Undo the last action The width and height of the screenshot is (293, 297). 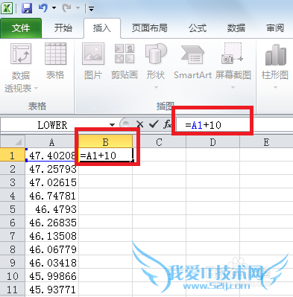[43, 8]
